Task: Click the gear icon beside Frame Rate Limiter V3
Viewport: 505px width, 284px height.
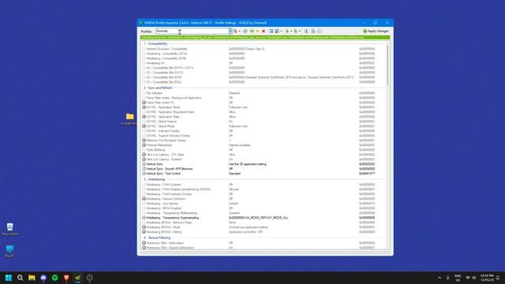Action: 144,103
